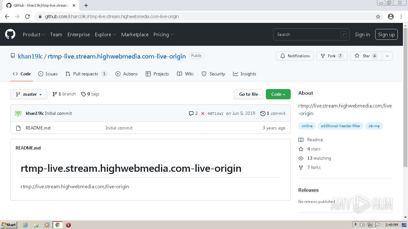The image size is (408, 229).
Task: Click red security icon in taskbar
Action: coord(68,225)
